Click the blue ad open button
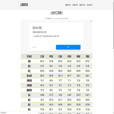 [x=68, y=47]
